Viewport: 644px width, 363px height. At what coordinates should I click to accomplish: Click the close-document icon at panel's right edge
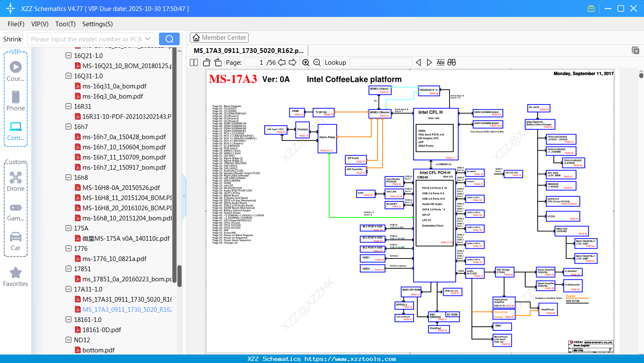pyautogui.click(x=636, y=50)
